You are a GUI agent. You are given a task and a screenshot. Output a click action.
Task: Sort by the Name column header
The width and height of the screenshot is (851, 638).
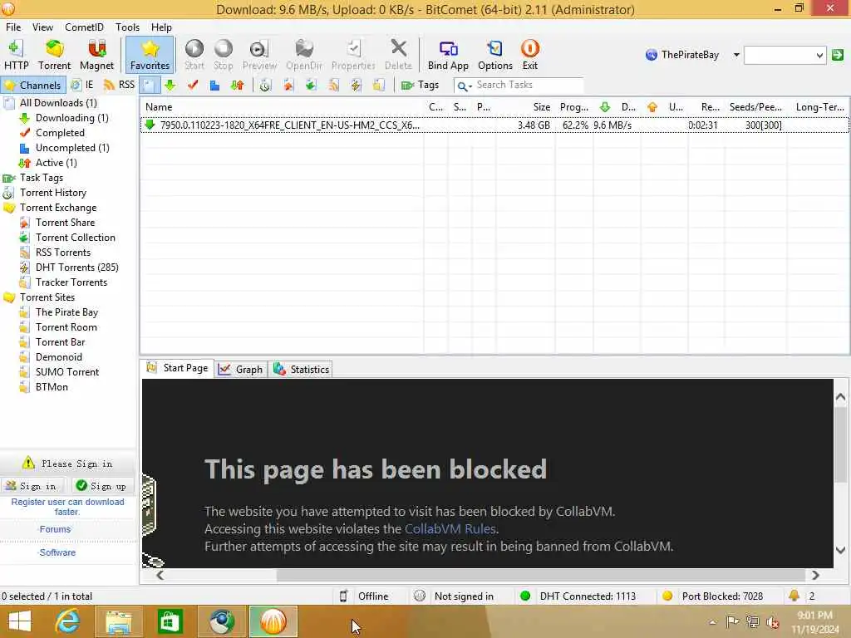(x=283, y=107)
